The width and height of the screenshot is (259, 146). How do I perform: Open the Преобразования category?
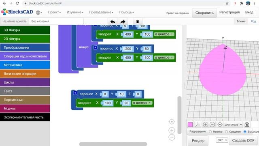coord(25,47)
